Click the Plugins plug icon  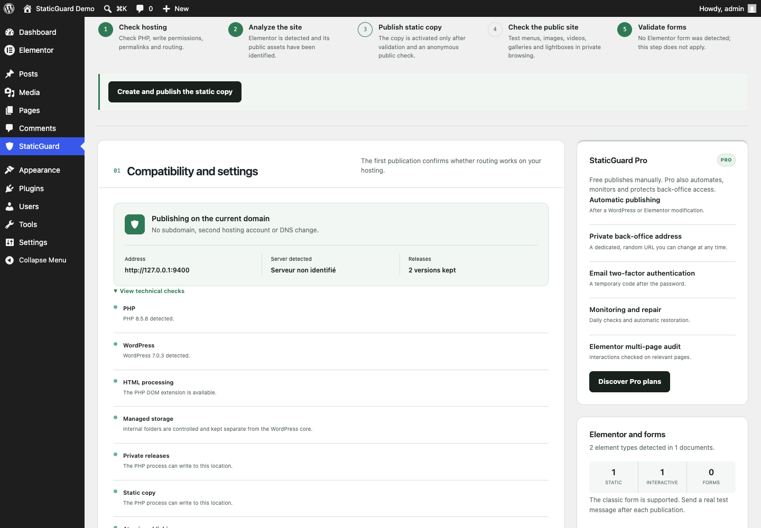pyautogui.click(x=10, y=188)
